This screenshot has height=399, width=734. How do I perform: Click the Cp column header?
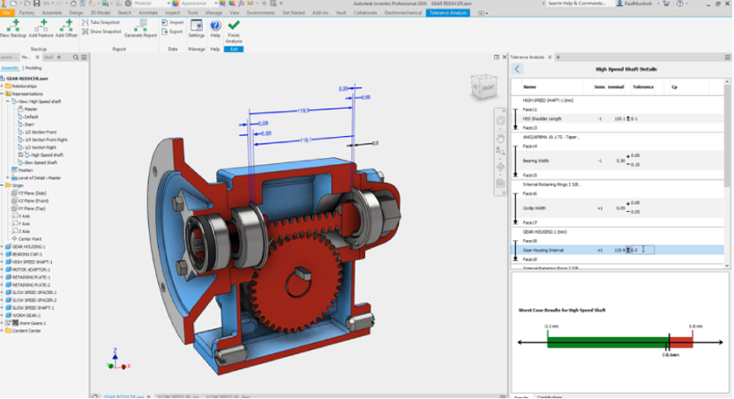(674, 87)
